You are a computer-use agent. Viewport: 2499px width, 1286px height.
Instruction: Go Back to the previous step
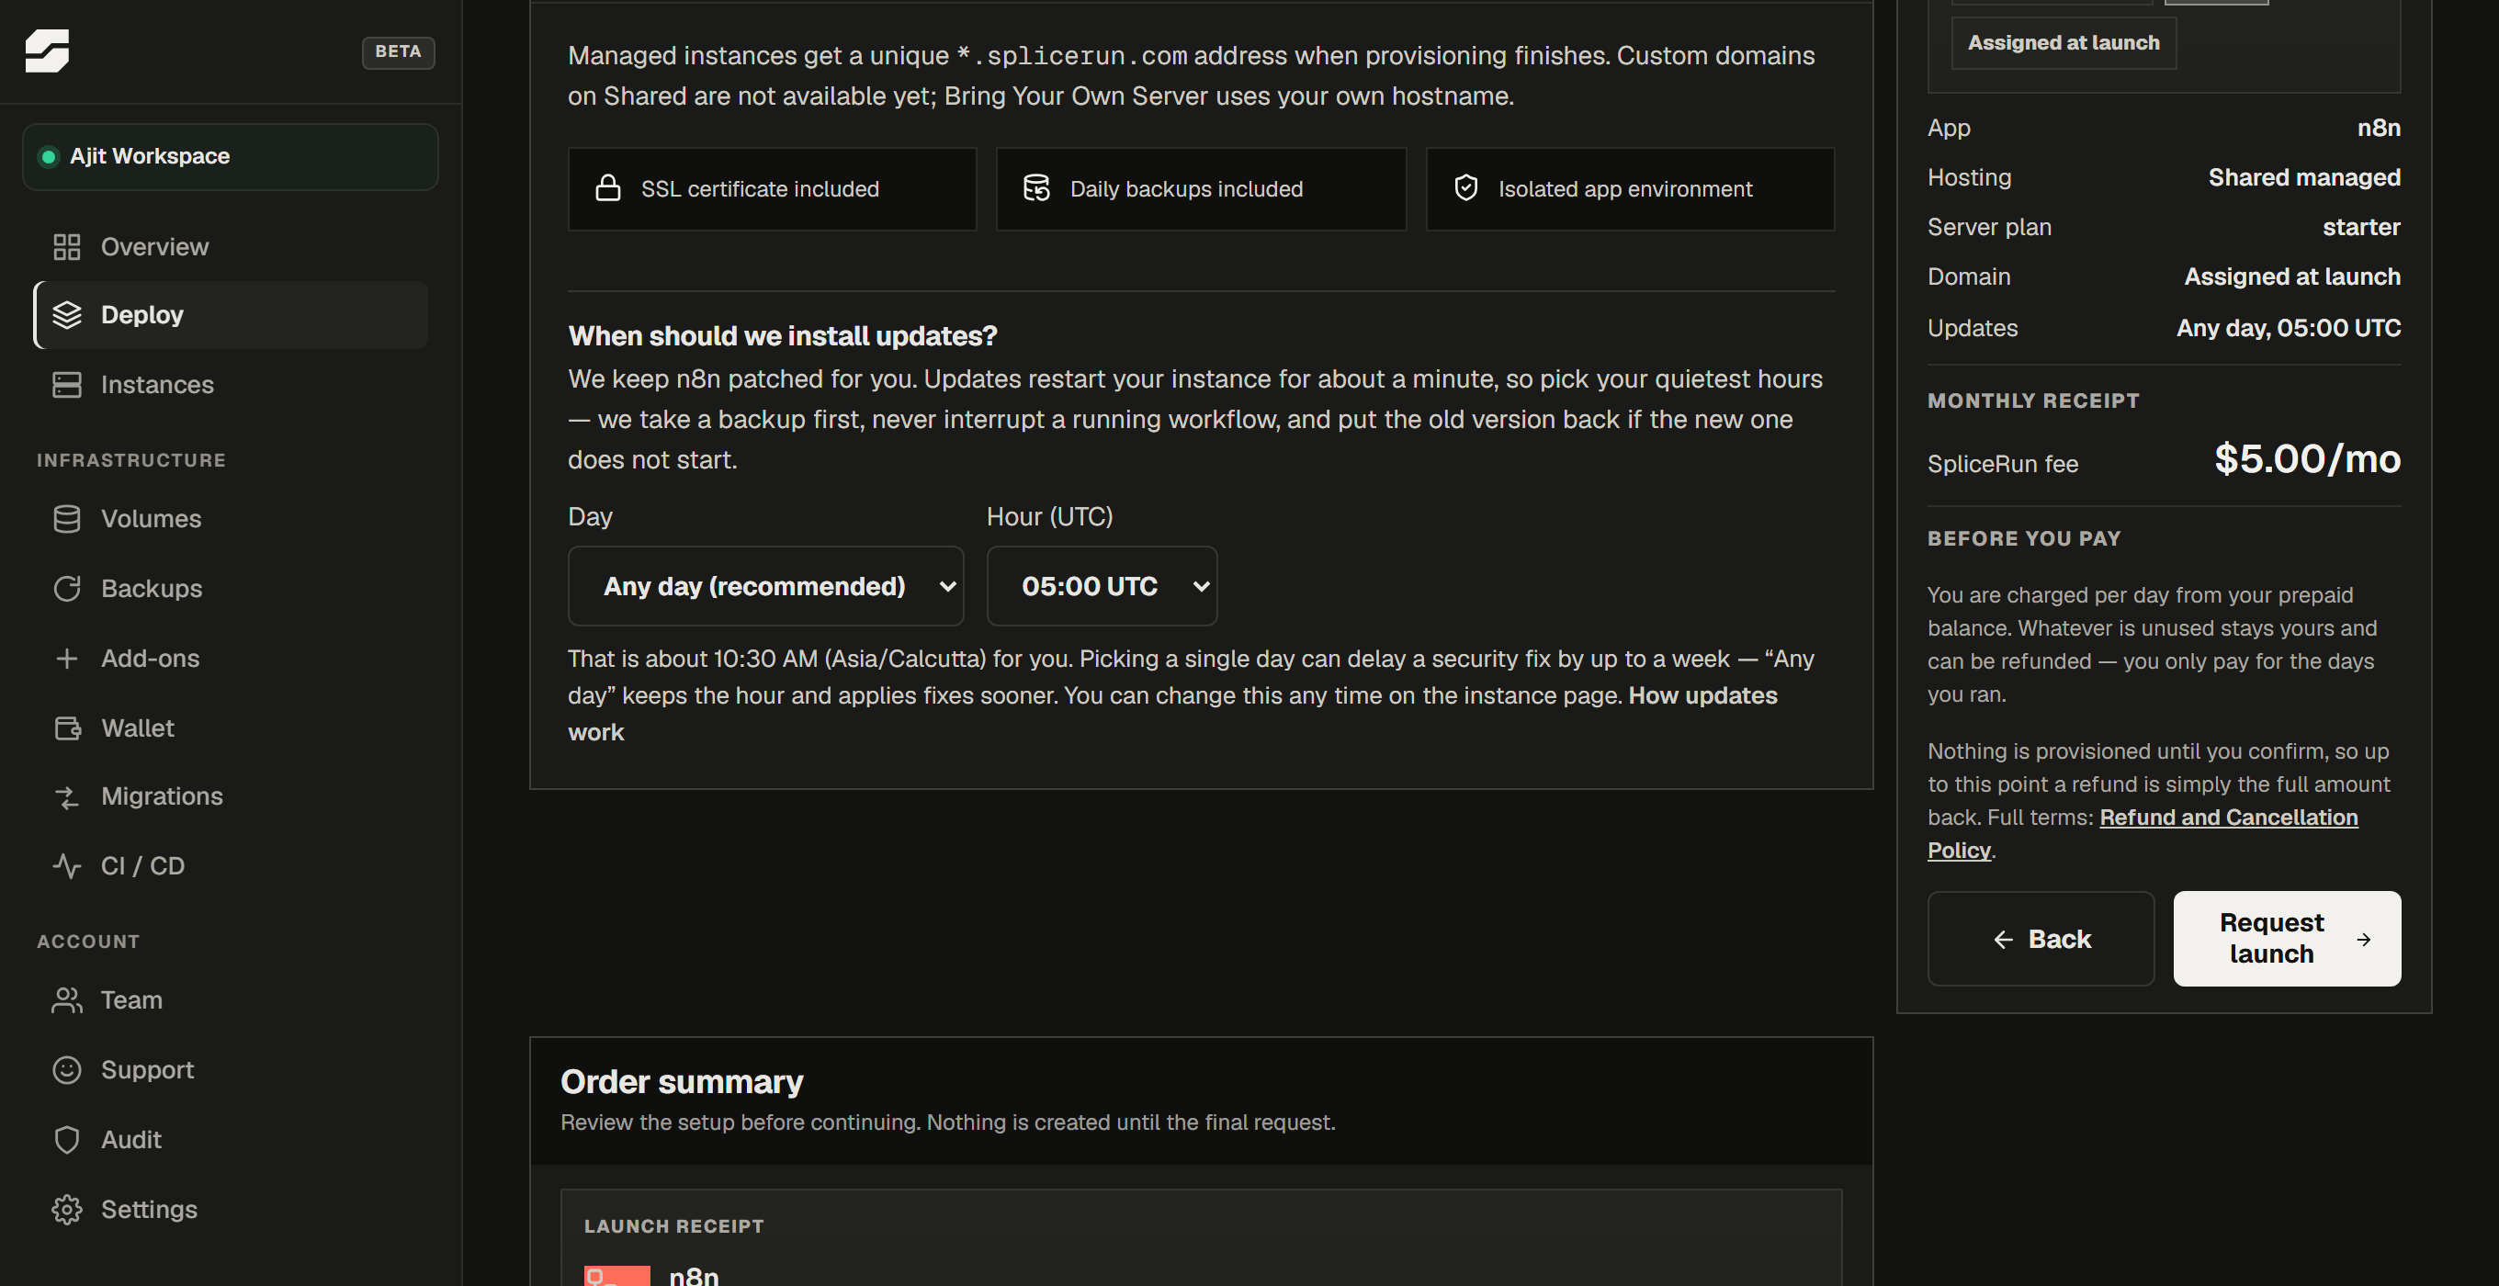point(2041,939)
